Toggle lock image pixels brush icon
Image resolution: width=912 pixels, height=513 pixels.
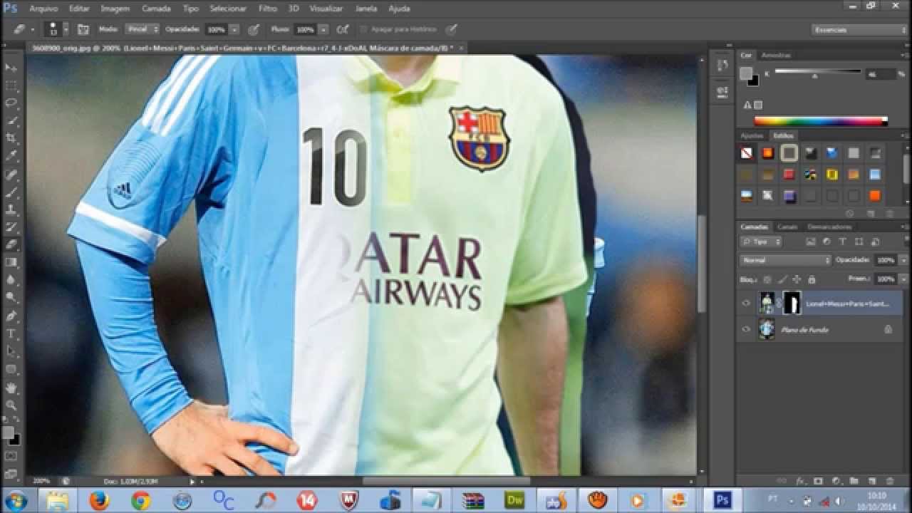pyautogui.click(x=782, y=279)
